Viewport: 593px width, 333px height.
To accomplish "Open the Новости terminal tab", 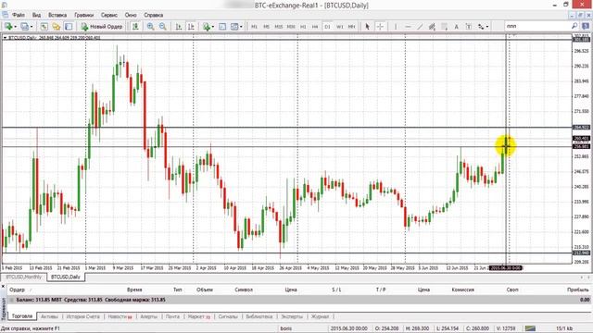I will [x=120, y=316].
